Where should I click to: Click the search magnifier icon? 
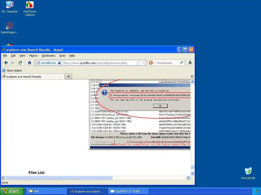tap(181, 63)
